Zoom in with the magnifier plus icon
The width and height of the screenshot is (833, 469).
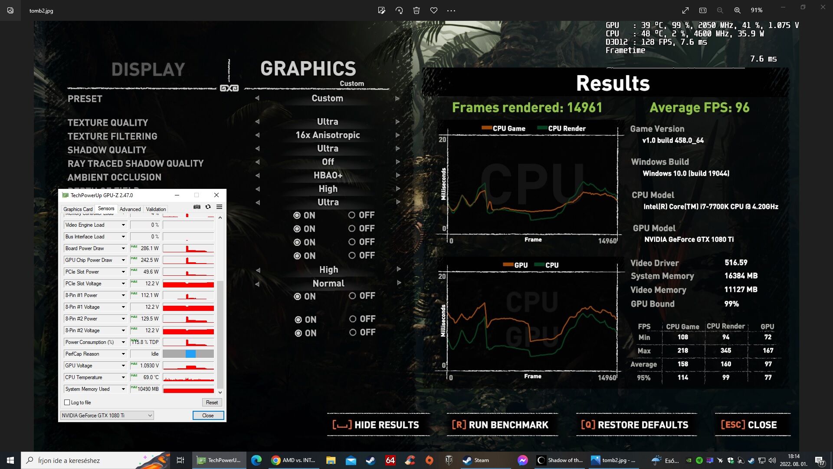[x=737, y=10]
